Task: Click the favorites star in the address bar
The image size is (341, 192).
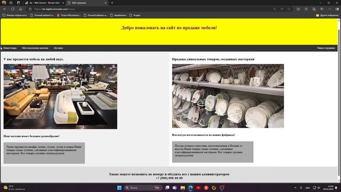Action: 289,9
